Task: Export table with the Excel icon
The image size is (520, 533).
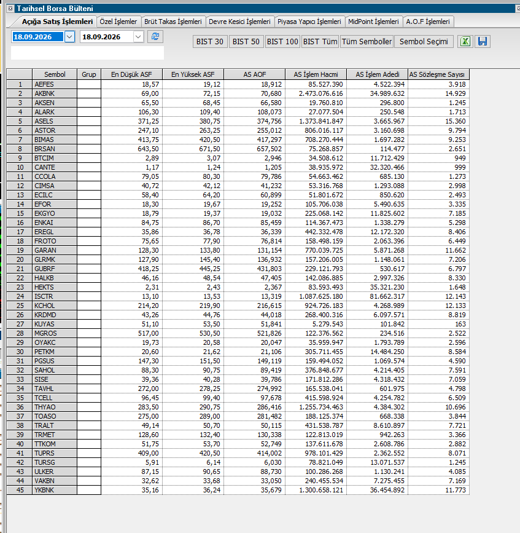Action: [x=465, y=41]
